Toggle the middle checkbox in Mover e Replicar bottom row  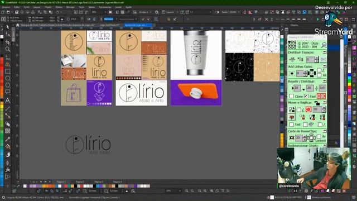[305, 125]
